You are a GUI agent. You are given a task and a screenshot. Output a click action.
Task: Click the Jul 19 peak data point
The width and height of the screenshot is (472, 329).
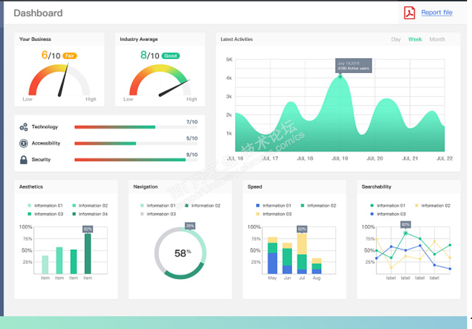[340, 77]
